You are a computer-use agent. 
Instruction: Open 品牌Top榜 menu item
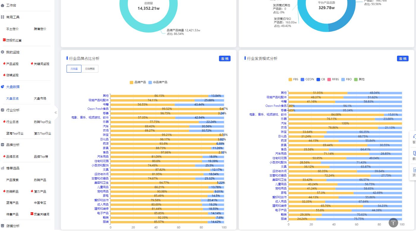tap(41, 156)
